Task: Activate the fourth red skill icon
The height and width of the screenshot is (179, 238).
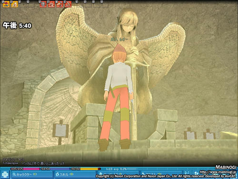Action: coord(68,4)
